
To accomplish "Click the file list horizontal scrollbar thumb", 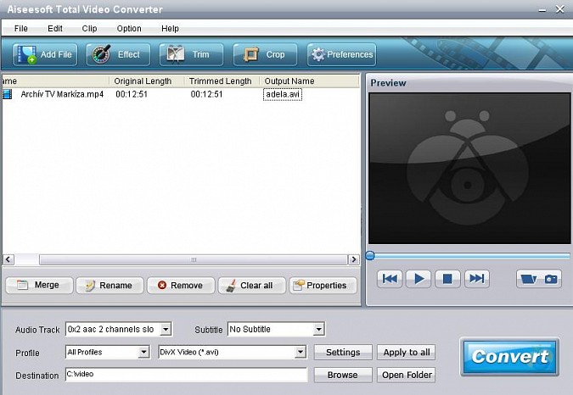I will tap(194, 259).
